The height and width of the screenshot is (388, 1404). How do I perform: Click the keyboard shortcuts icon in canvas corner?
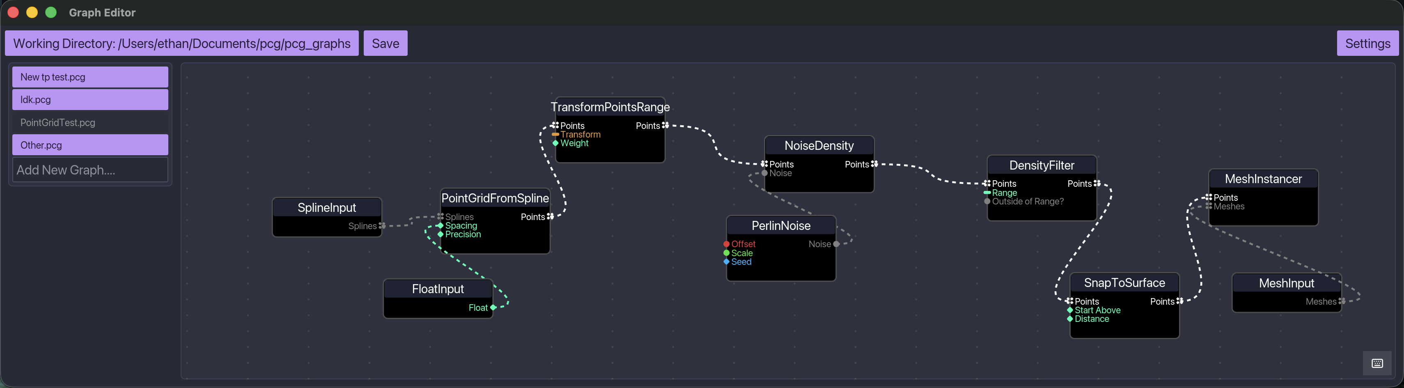pyautogui.click(x=1377, y=363)
